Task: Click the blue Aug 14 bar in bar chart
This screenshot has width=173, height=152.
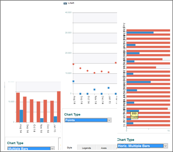Action: click(x=21, y=116)
